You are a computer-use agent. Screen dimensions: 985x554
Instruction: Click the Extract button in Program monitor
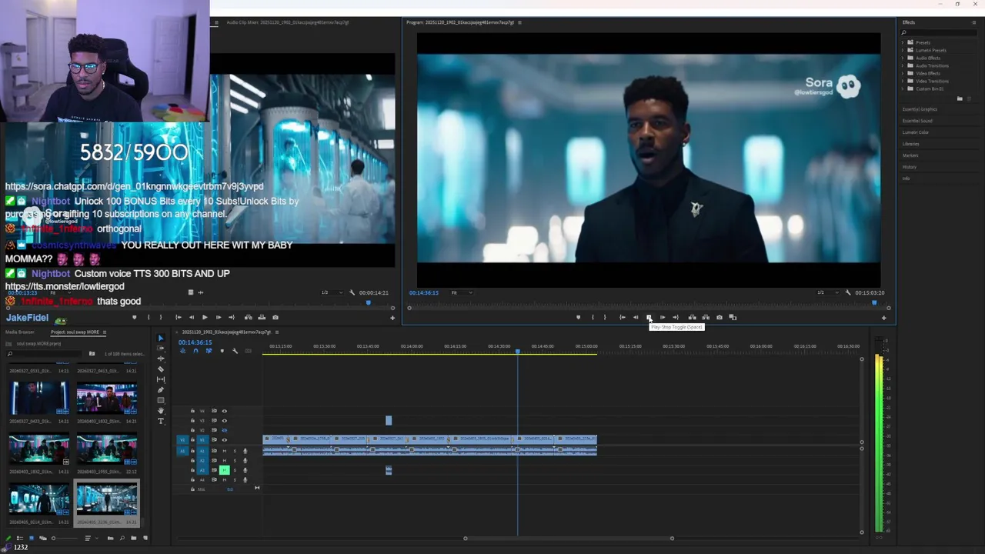[706, 317]
